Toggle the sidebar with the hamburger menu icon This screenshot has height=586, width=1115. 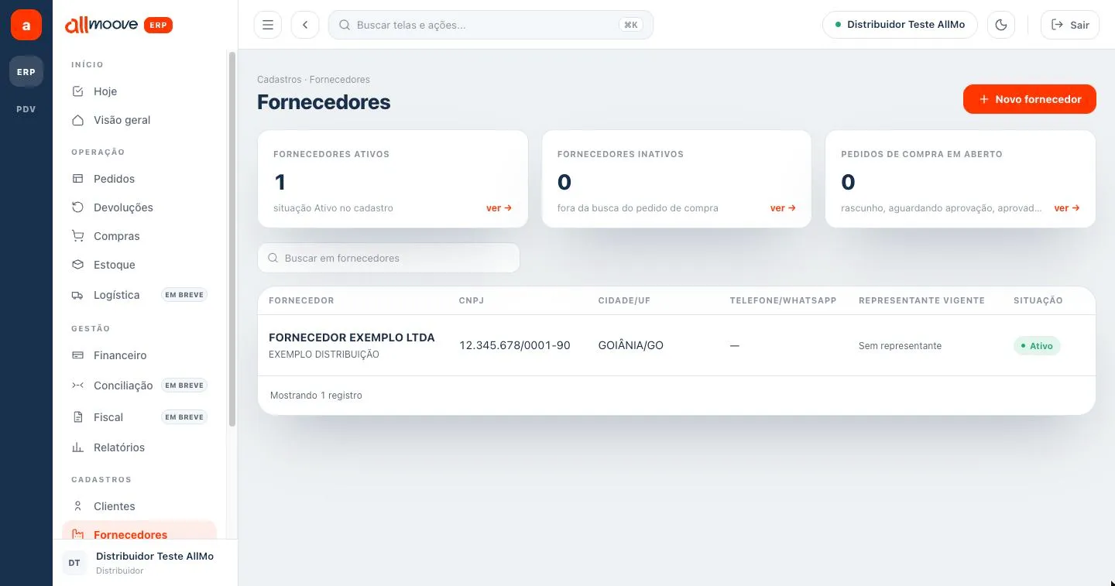(268, 25)
